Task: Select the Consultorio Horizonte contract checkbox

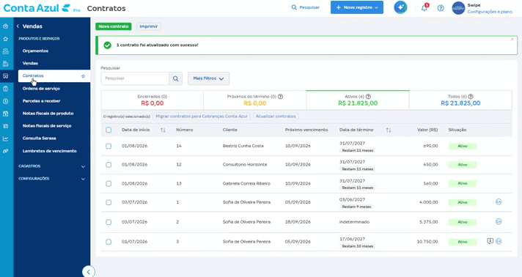Action: [109, 165]
